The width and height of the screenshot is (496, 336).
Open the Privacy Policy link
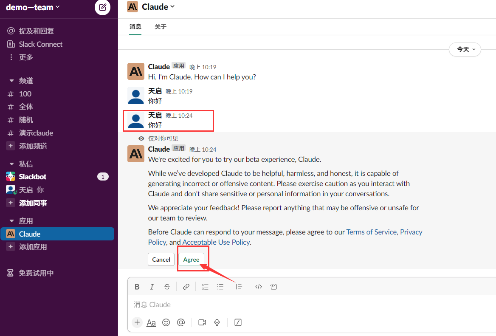411,232
